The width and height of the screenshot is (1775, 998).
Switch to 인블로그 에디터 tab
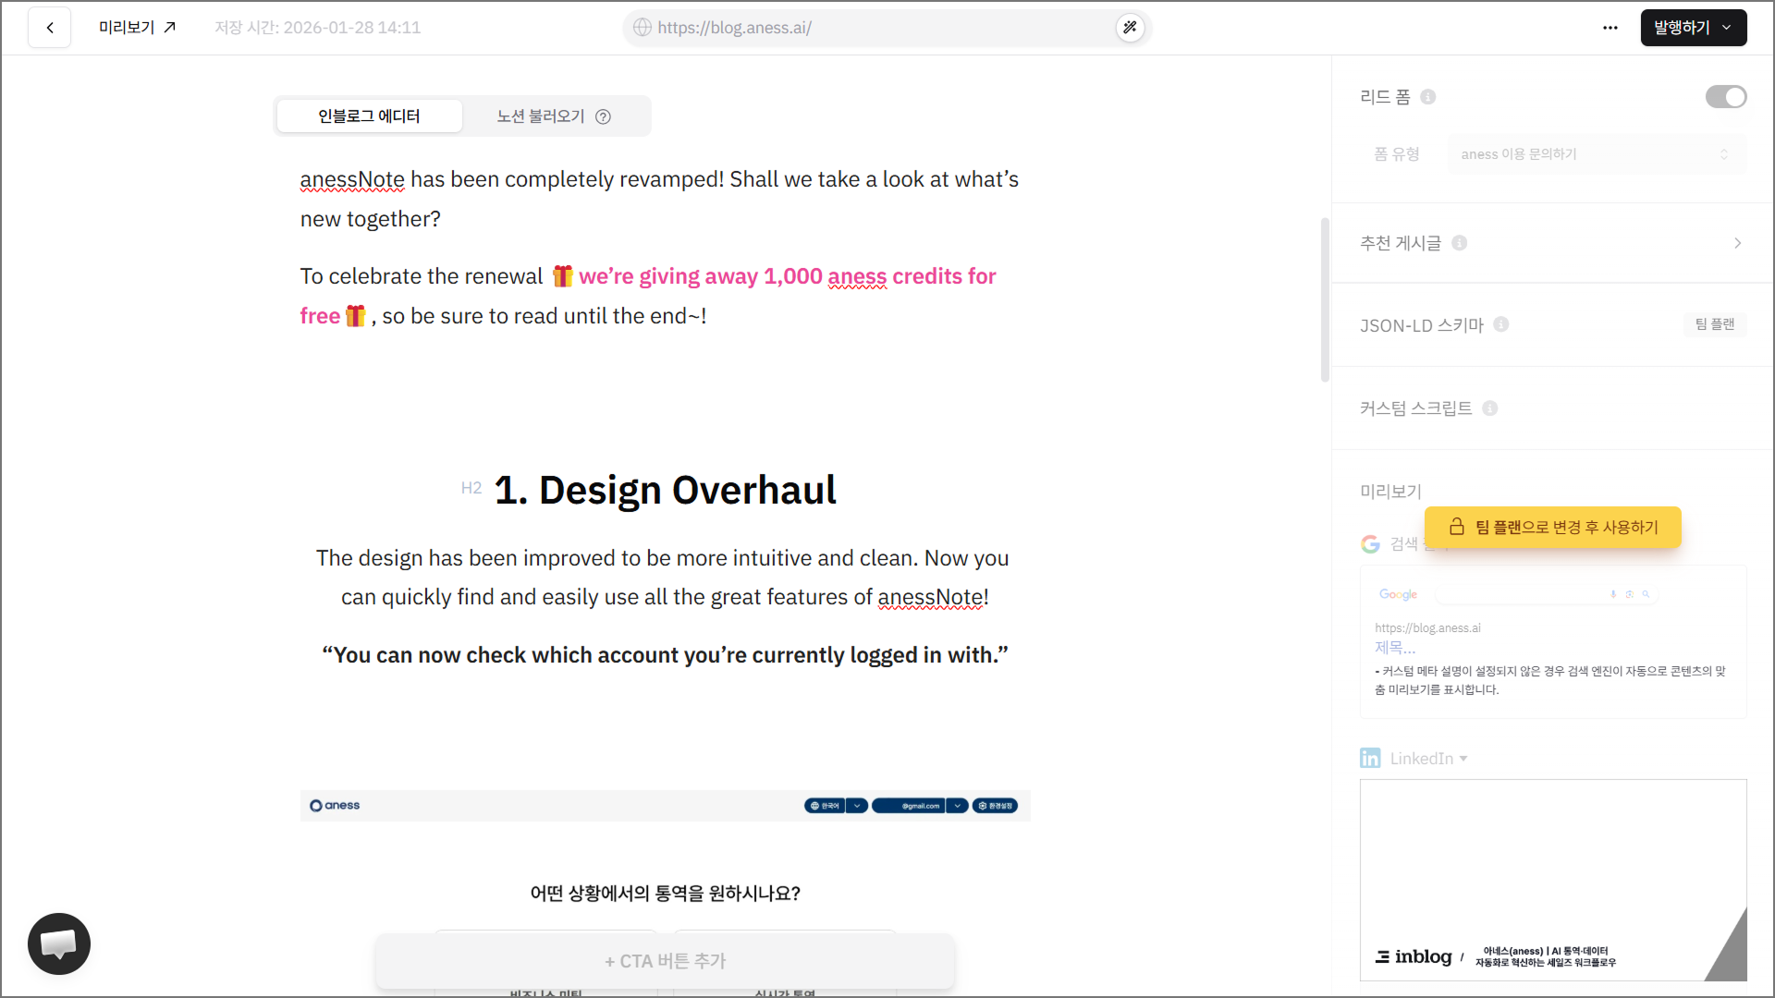point(369,116)
